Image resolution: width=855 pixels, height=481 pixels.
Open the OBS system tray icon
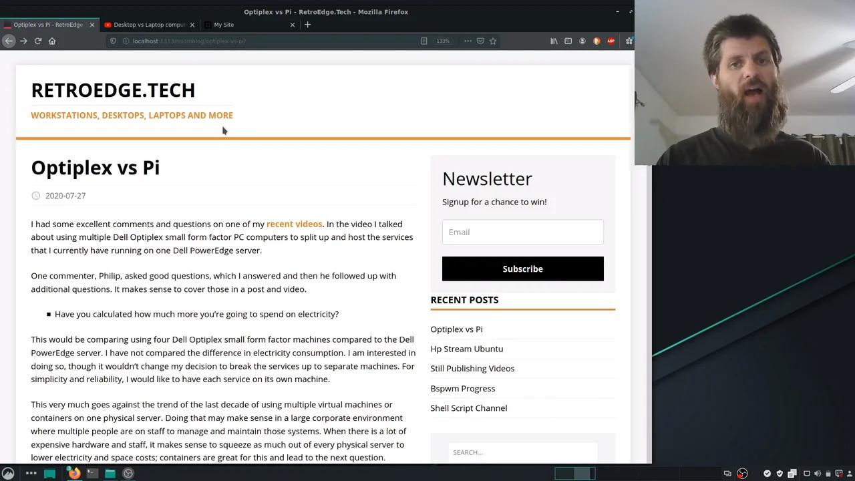tap(742, 474)
